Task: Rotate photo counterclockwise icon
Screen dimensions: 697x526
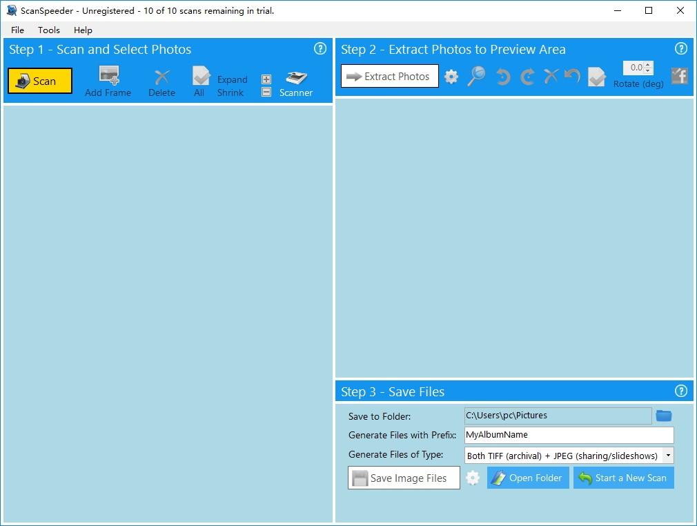Action: click(x=503, y=77)
